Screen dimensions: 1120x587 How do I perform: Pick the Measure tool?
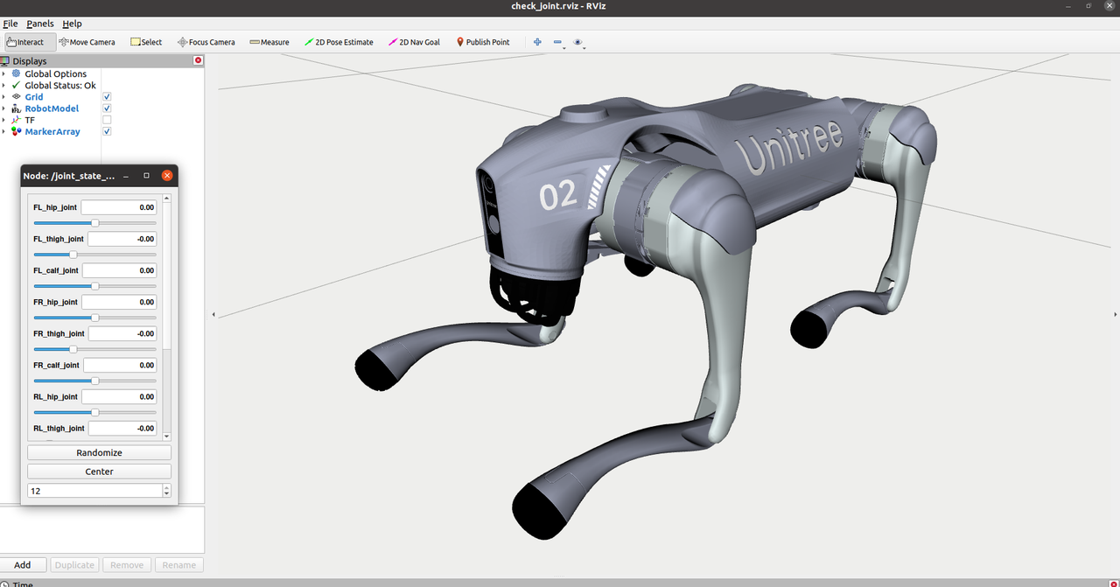point(269,42)
